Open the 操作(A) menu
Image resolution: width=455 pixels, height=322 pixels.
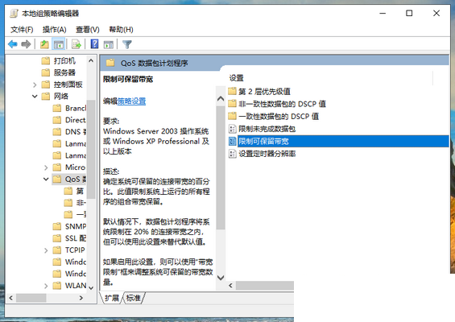tap(54, 30)
